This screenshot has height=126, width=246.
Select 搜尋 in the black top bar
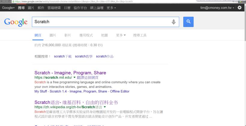point(21,8)
